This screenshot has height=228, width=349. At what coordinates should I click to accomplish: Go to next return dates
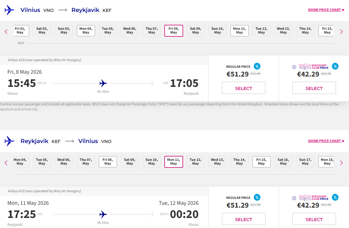[x=342, y=162]
